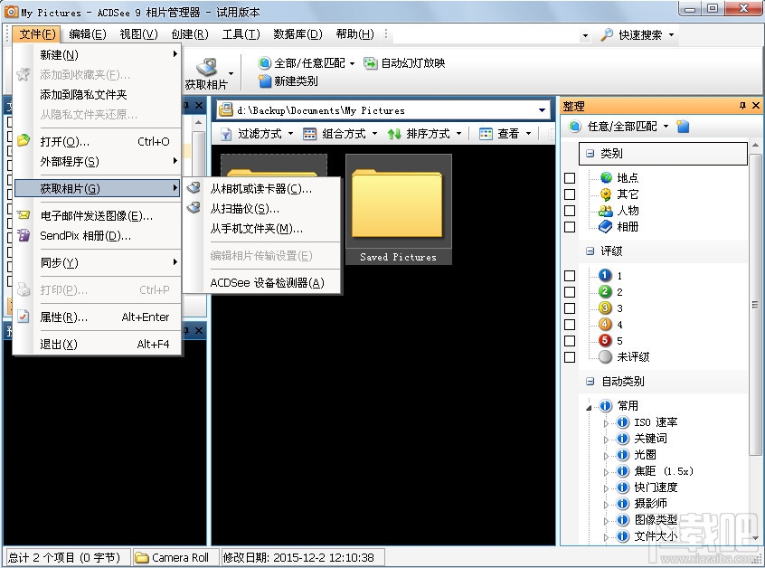
Task: Collapse the 常用 auto-category node
Action: tap(590, 405)
